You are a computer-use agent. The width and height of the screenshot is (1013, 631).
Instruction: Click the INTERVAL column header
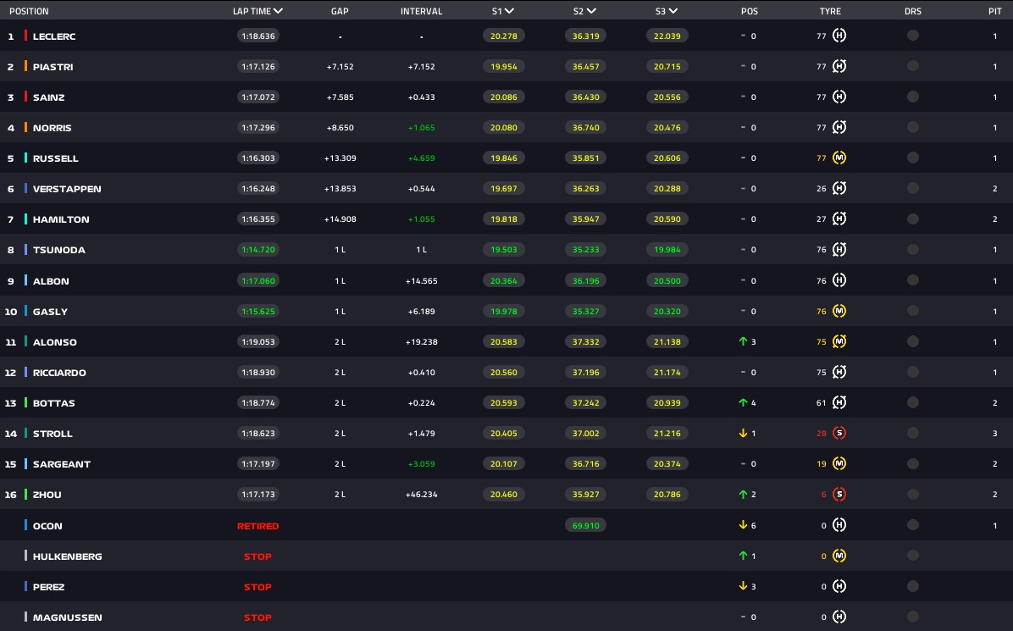[x=421, y=12]
